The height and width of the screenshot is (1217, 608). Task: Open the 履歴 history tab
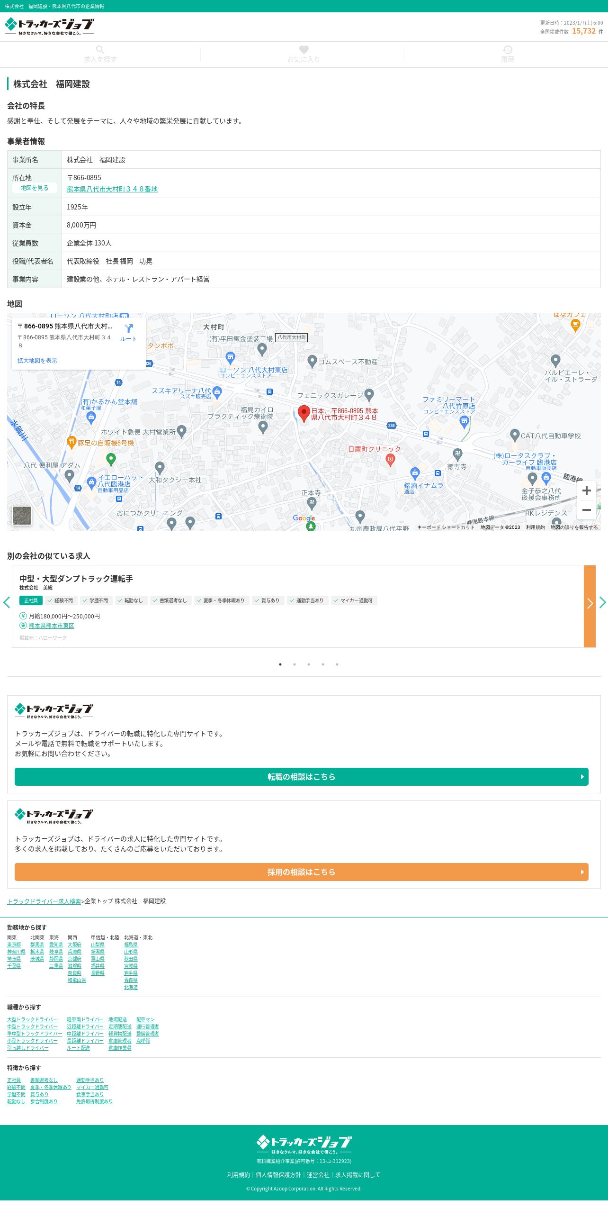pos(507,54)
